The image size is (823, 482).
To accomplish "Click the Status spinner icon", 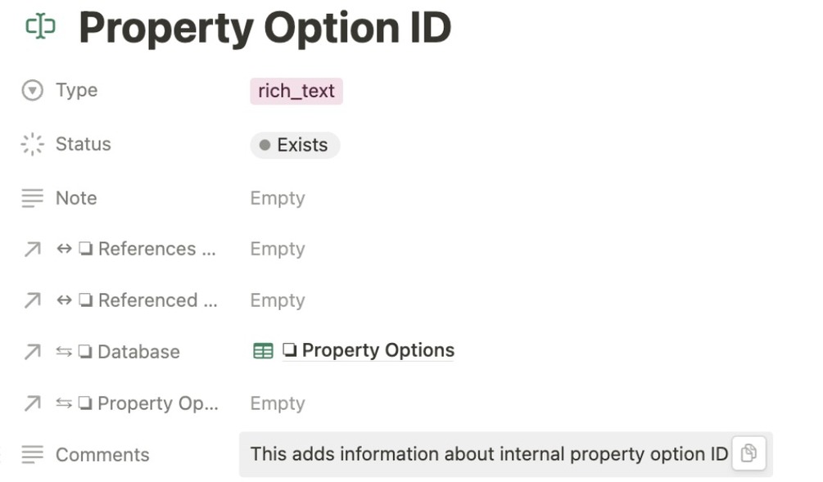I will [x=32, y=144].
